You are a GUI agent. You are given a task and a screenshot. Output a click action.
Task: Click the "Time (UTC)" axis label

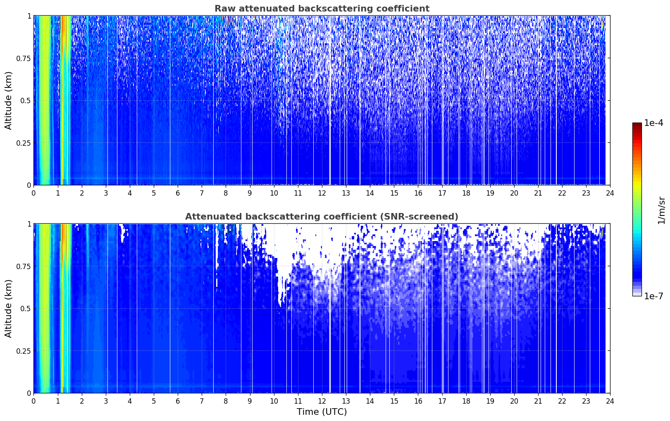click(322, 412)
